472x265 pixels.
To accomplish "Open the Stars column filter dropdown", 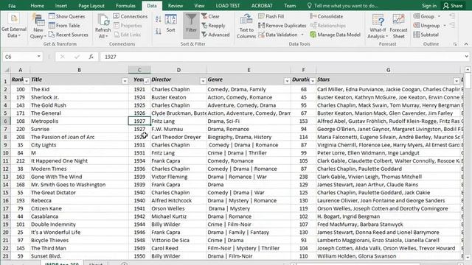I will [x=457, y=81].
